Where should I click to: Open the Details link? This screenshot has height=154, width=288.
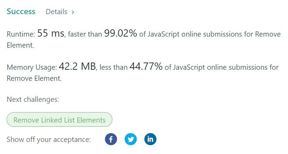[x=56, y=12]
